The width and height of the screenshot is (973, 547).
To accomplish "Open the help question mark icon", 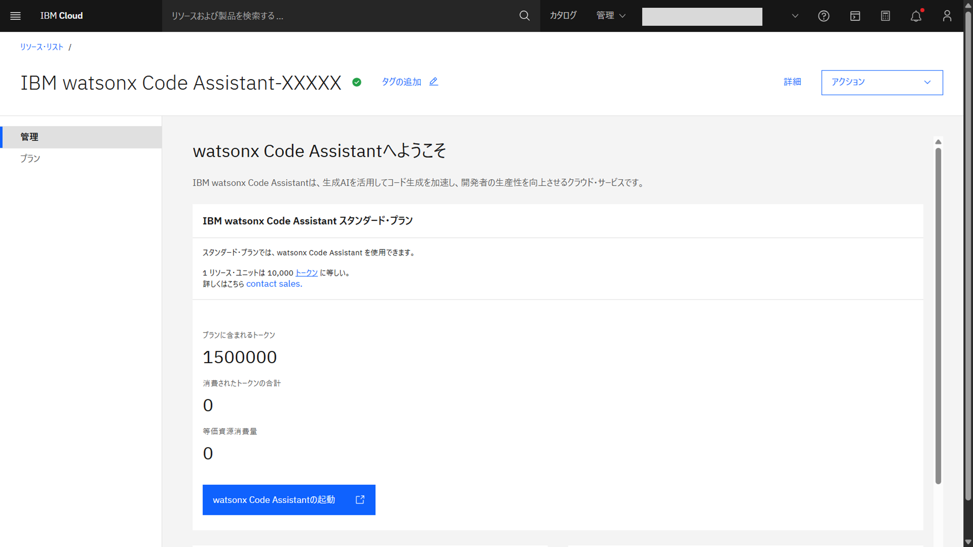I will coord(823,16).
